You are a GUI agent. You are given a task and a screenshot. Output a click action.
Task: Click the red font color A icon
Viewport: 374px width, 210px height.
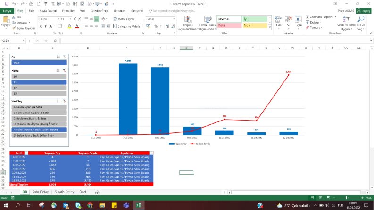point(77,26)
